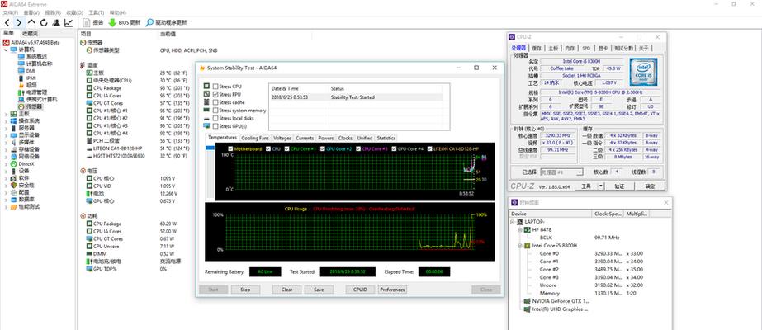Switch to the Statistics tab

(x=386, y=139)
